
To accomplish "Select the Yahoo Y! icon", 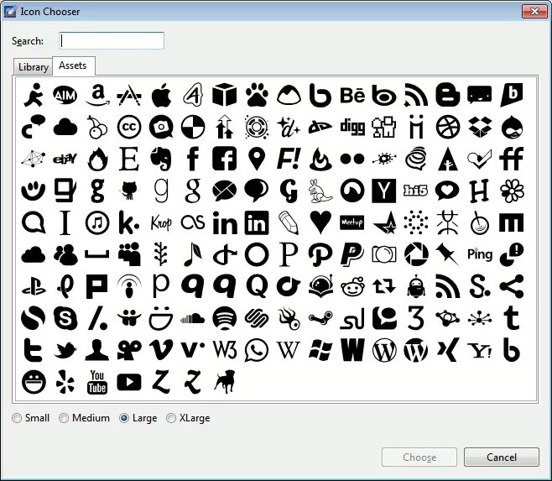I will point(480,351).
